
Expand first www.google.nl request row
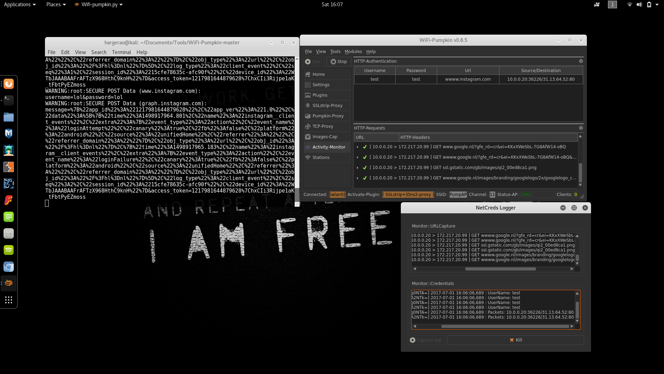358,147
